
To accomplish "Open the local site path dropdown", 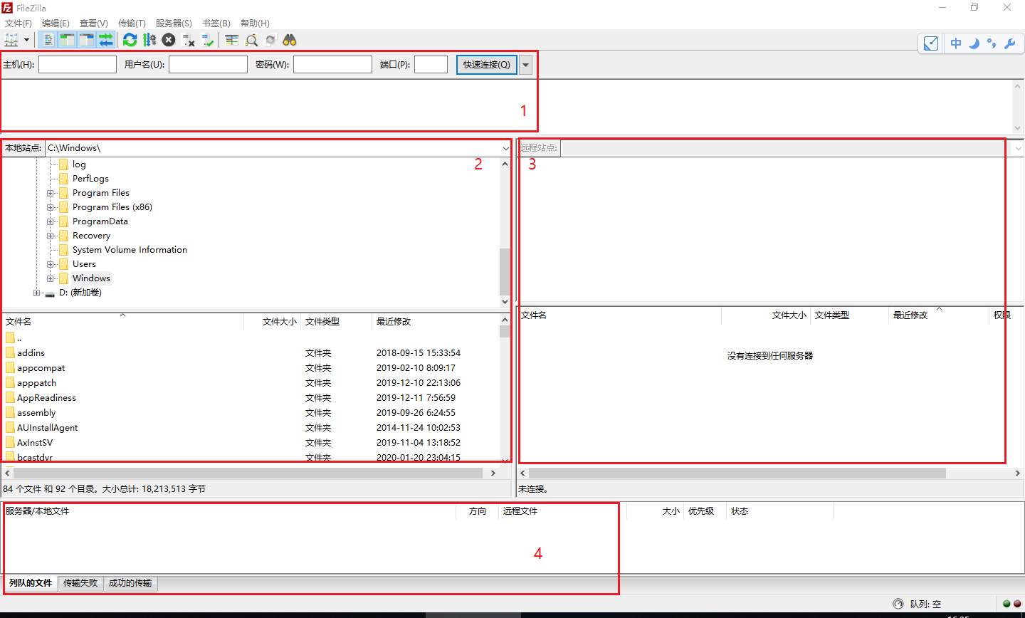I will [505, 148].
